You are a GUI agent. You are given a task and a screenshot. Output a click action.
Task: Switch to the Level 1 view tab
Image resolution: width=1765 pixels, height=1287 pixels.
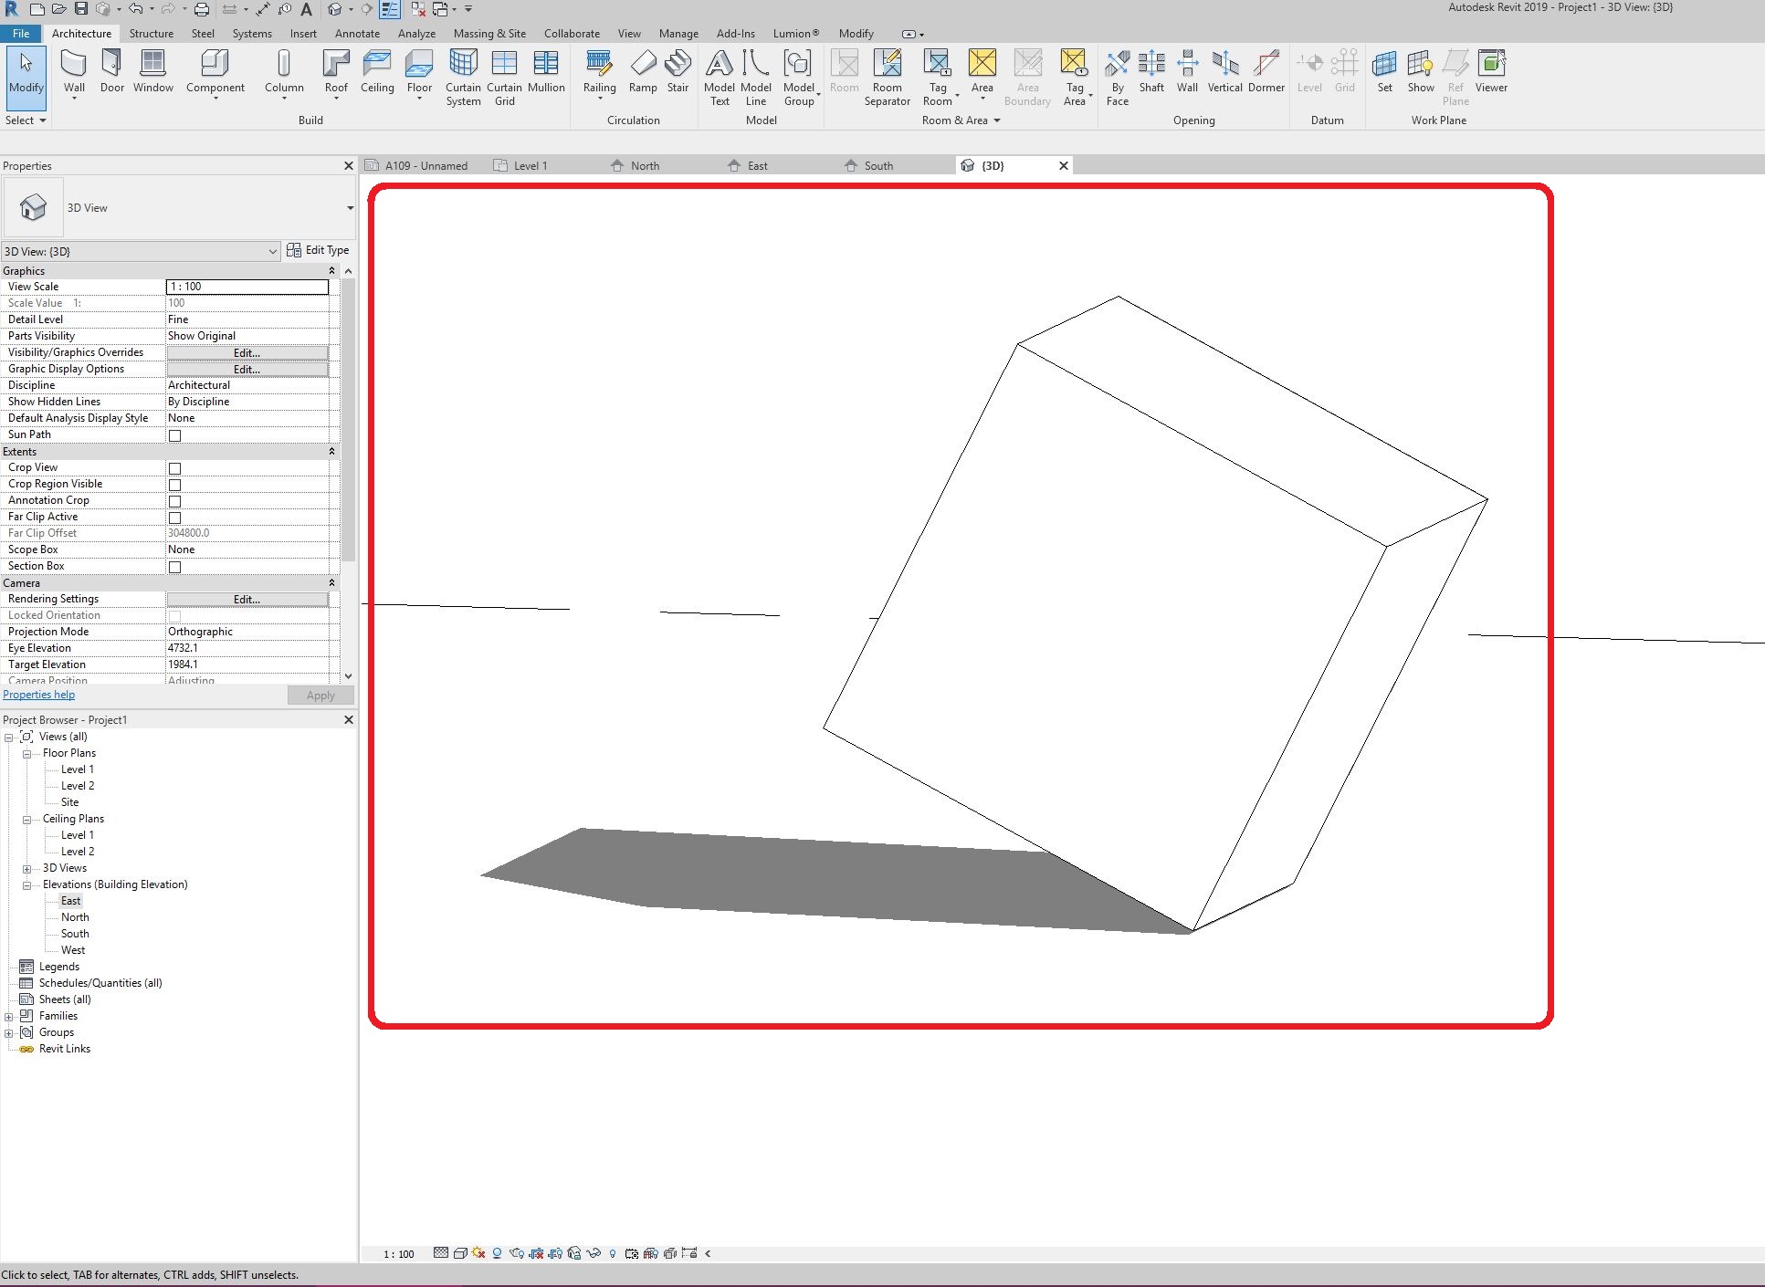tap(530, 166)
